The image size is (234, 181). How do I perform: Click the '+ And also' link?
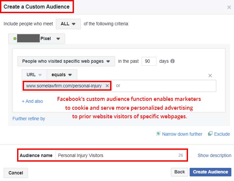point(33,101)
